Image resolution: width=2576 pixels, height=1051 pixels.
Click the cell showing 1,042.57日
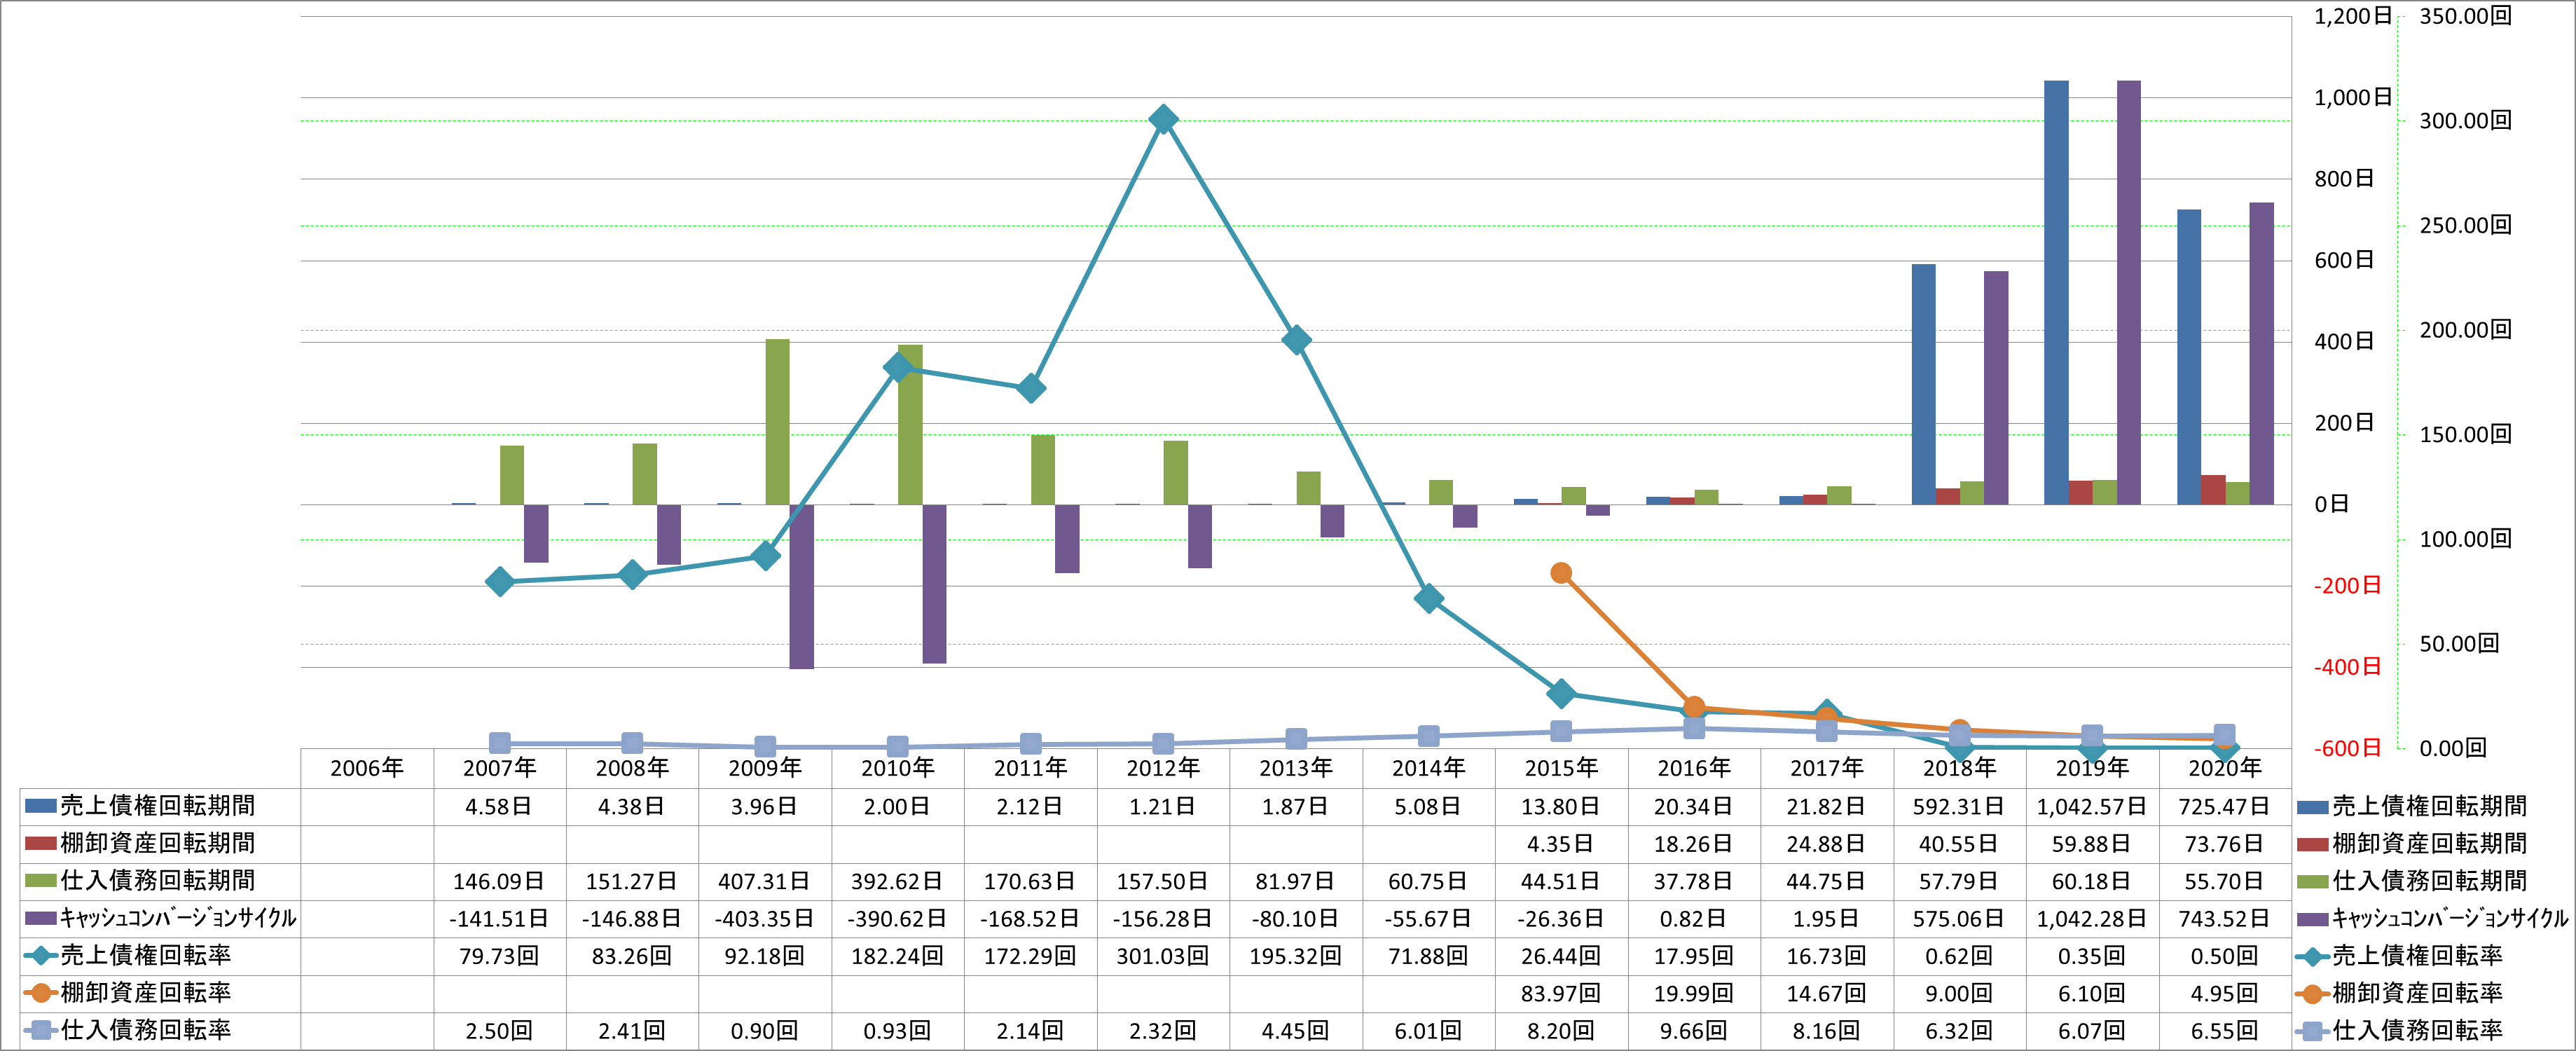[2092, 806]
